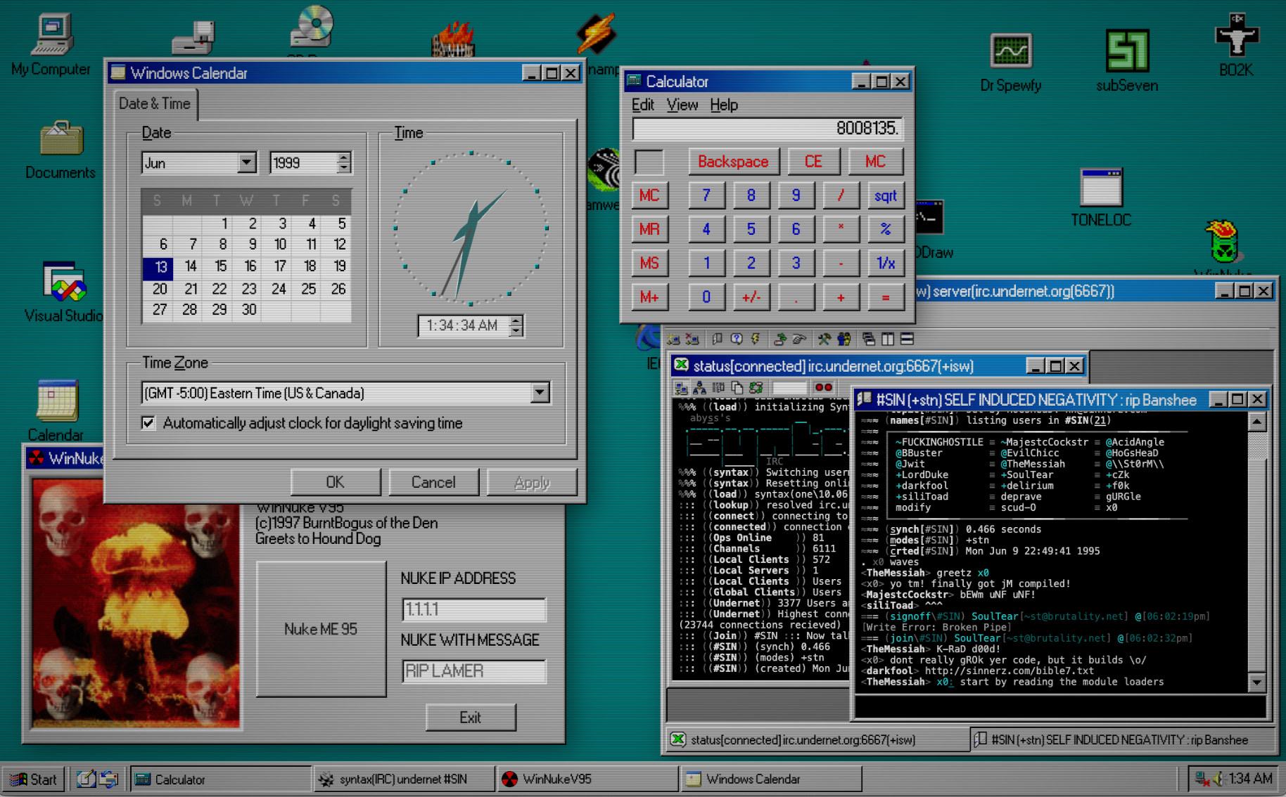Click the equals button in Calculator
The width and height of the screenshot is (1286, 797).
(x=885, y=297)
